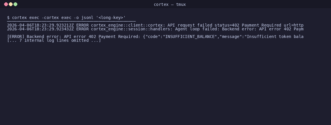Image resolution: width=331 pixels, height=125 pixels.
Task: Click the '<long-key>' argument in command
Action: click(x=111, y=18)
